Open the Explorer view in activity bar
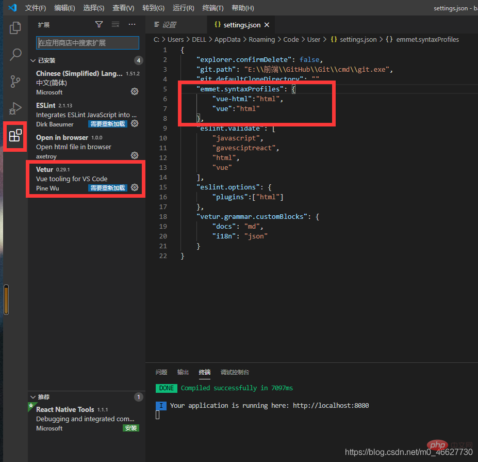The width and height of the screenshot is (478, 462). pyautogui.click(x=15, y=28)
